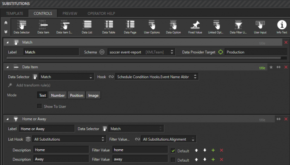Add a row after Home
Screen dimensions: 290x165
(x=213, y=150)
